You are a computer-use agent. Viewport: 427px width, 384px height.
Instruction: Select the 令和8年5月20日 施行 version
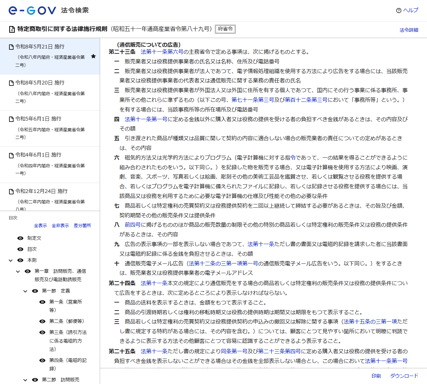pos(50,92)
